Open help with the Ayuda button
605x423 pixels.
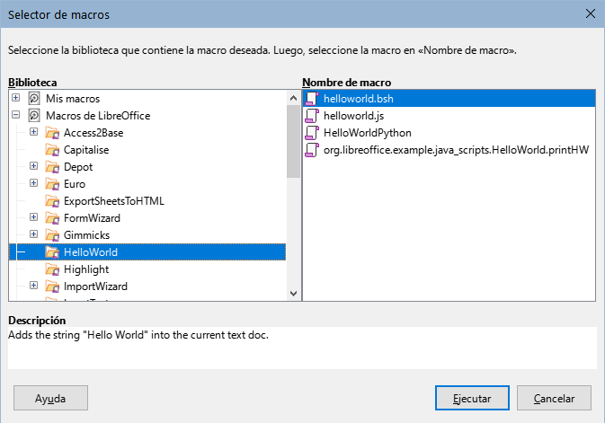click(x=50, y=398)
